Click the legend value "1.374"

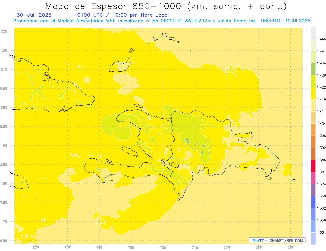[322, 184]
